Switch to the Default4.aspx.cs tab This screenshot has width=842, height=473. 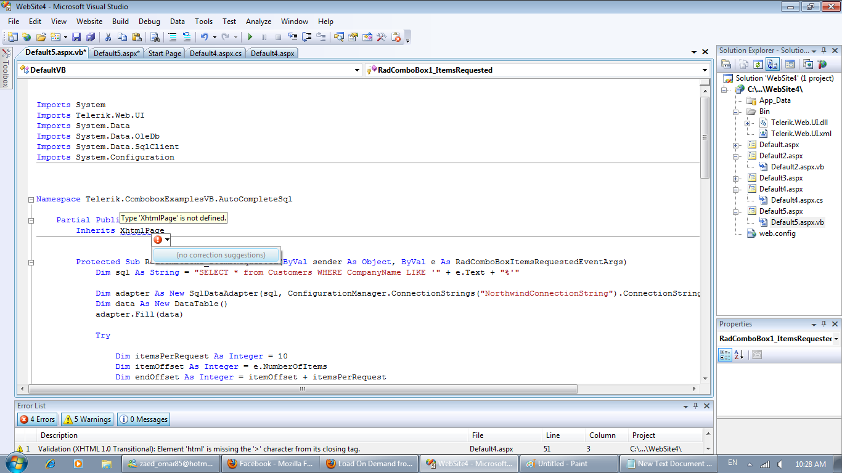point(215,54)
